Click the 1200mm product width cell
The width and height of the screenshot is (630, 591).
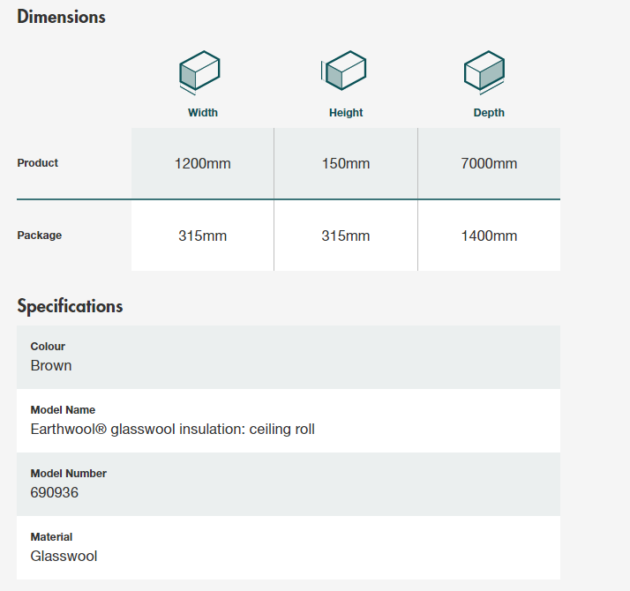point(203,164)
